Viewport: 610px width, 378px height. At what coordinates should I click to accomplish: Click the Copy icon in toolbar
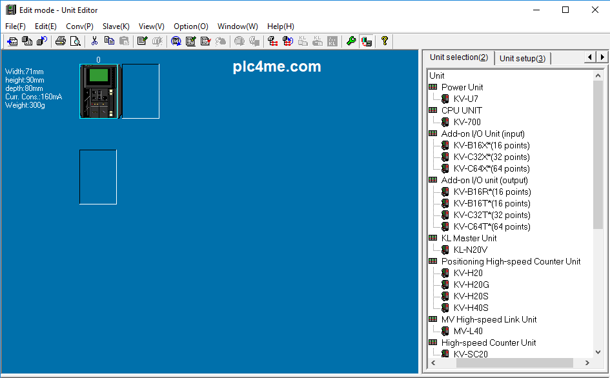tap(109, 41)
